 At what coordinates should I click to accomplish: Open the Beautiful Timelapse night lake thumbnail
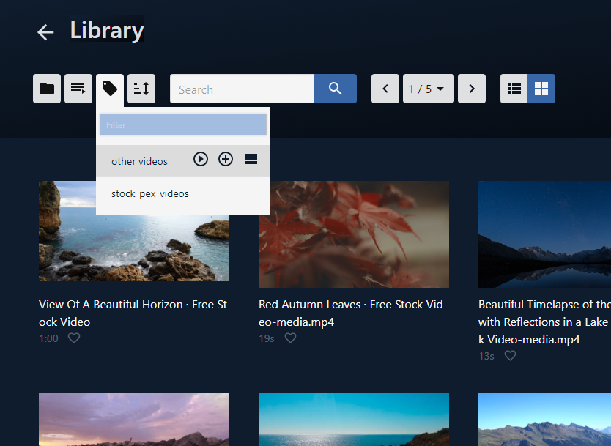coord(545,234)
